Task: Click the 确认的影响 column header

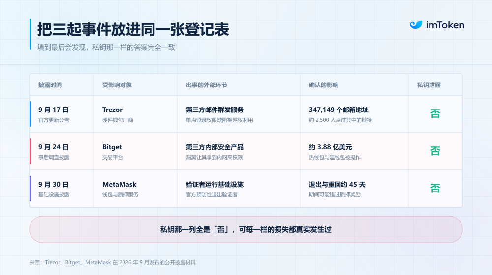Action: 324,85
